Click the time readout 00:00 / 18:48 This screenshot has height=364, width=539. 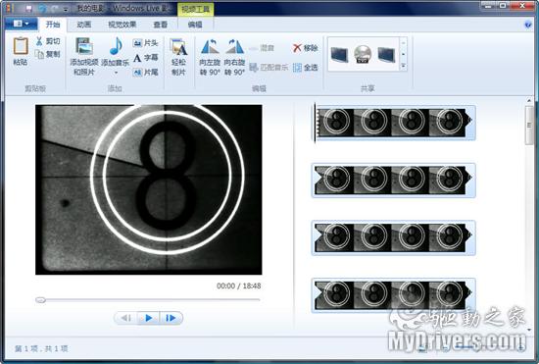(238, 286)
